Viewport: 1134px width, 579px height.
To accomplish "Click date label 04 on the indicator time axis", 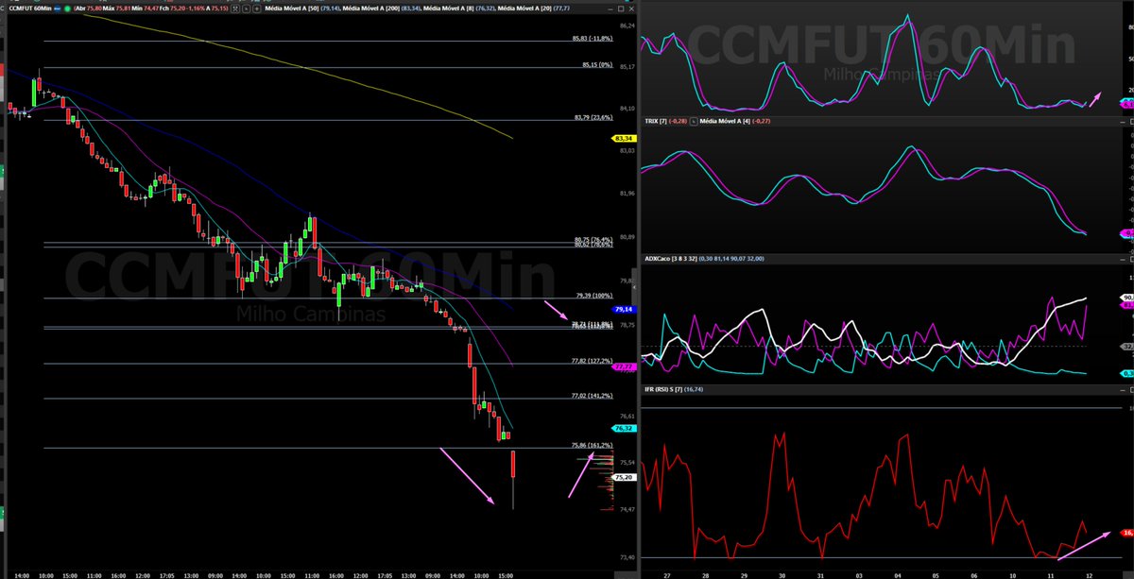I will click(x=898, y=573).
